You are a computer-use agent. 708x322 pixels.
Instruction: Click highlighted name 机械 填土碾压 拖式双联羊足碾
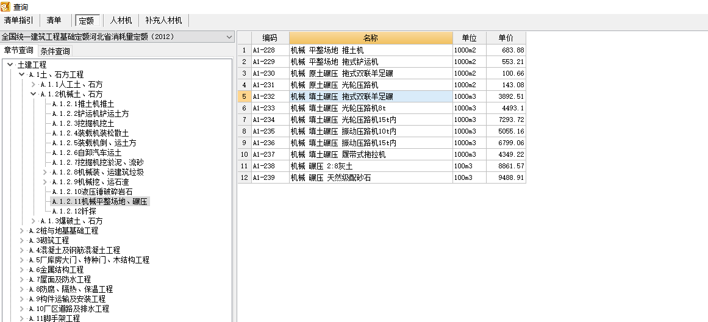tap(342, 96)
